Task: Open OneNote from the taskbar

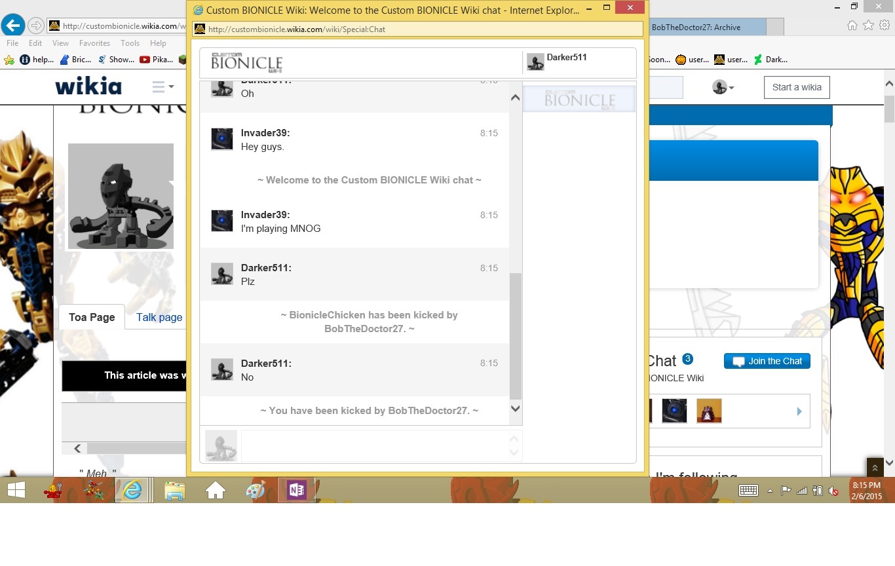Action: pos(296,490)
